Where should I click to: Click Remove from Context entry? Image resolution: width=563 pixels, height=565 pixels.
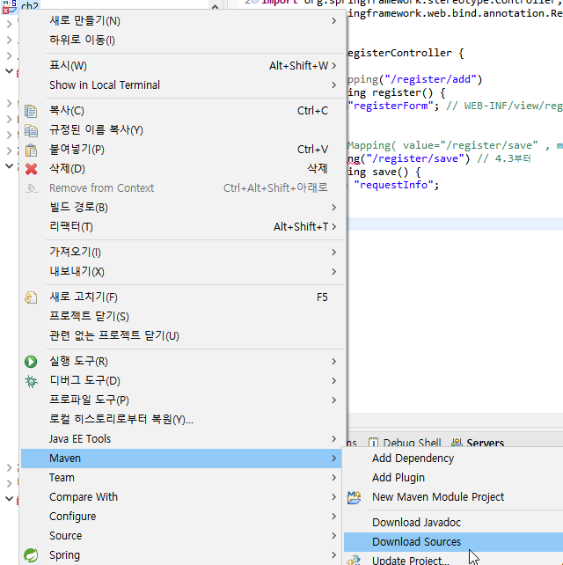point(181,188)
